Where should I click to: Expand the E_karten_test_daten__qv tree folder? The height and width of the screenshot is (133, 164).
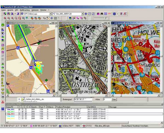(x=19, y=99)
